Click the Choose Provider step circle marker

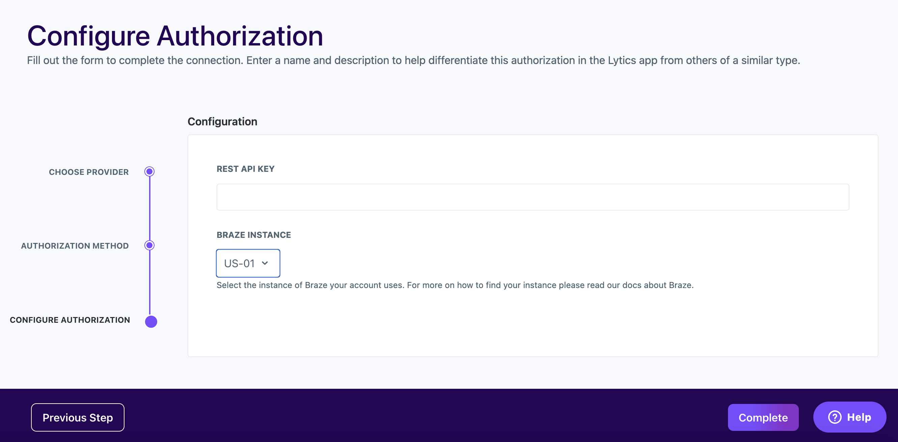coord(149,171)
